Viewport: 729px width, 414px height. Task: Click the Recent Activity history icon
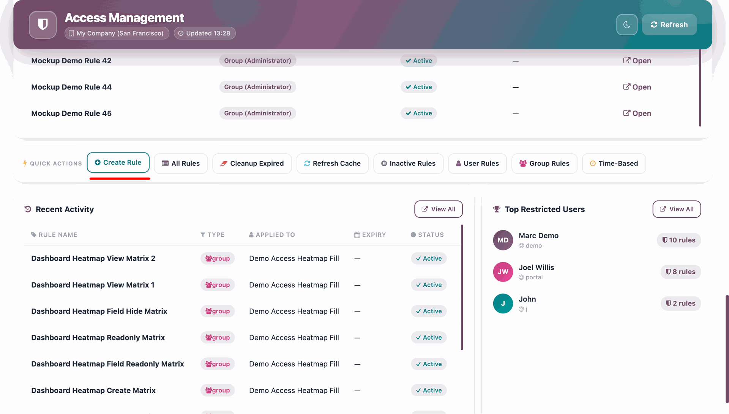pos(28,209)
